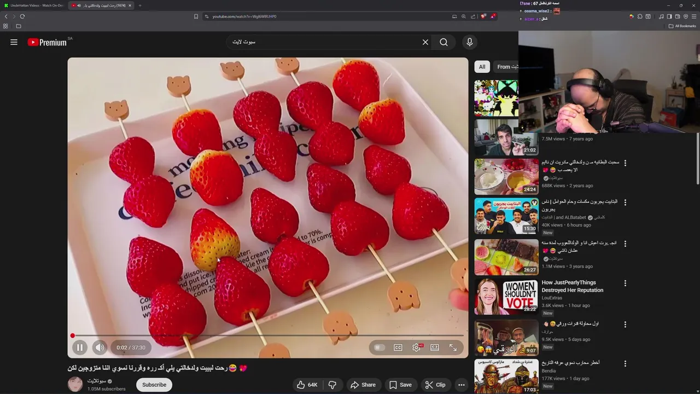Open the 15:30 video thumbnail
This screenshot has height=394, width=700.
pyautogui.click(x=506, y=216)
